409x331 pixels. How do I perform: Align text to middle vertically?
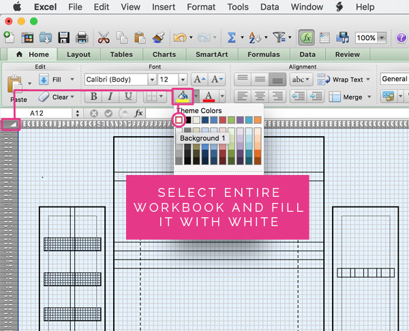coord(260,79)
